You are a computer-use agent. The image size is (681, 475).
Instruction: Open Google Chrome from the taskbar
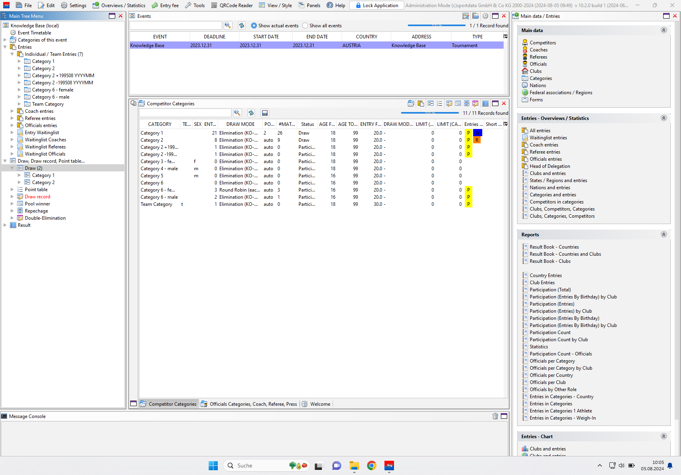coord(371,465)
